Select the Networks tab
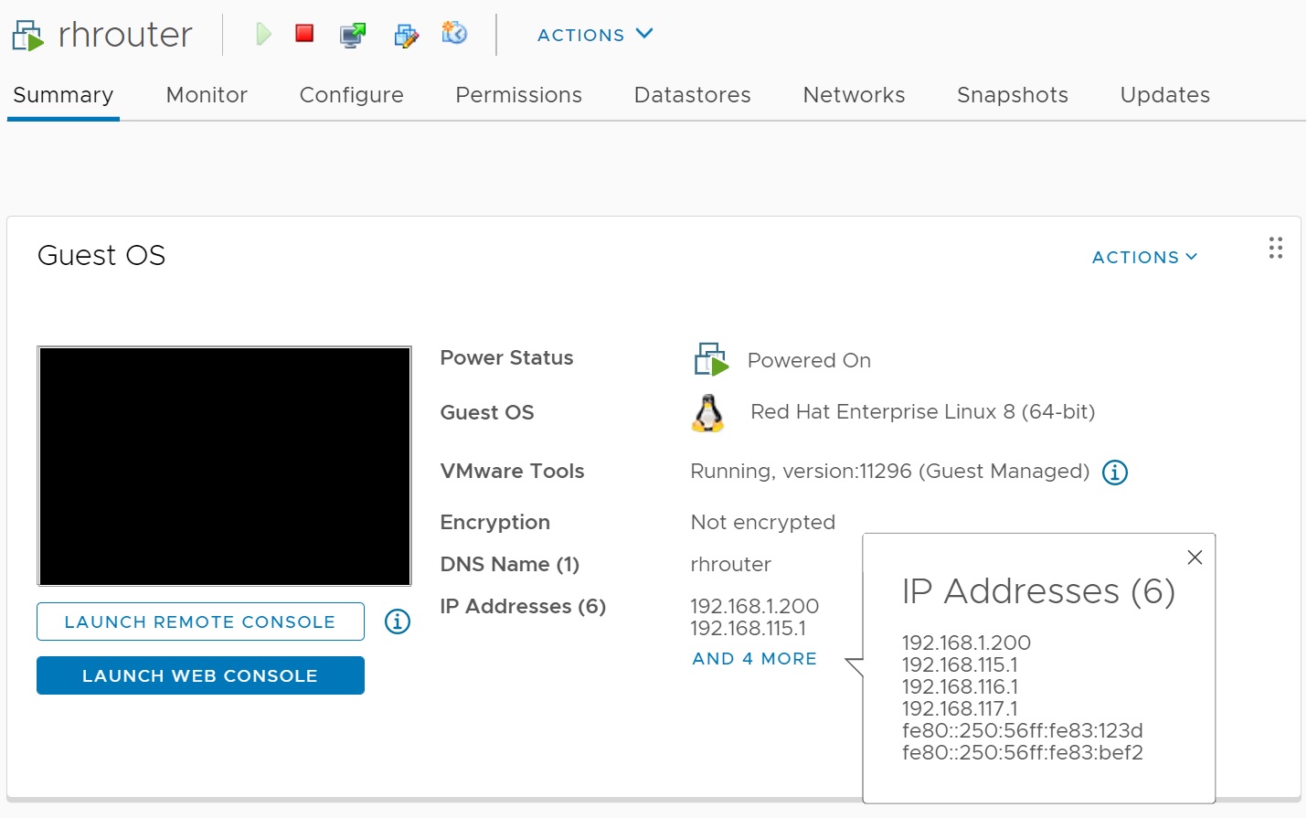This screenshot has height=818, width=1307. click(854, 95)
